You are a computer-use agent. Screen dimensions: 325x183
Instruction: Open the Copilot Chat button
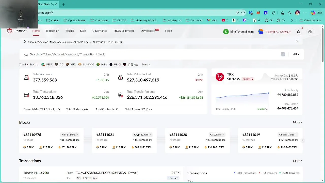(x=316, y=13)
